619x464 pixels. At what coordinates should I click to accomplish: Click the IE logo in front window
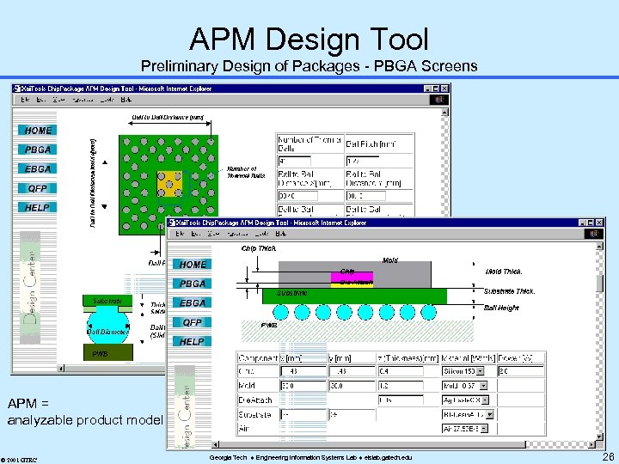[x=594, y=234]
